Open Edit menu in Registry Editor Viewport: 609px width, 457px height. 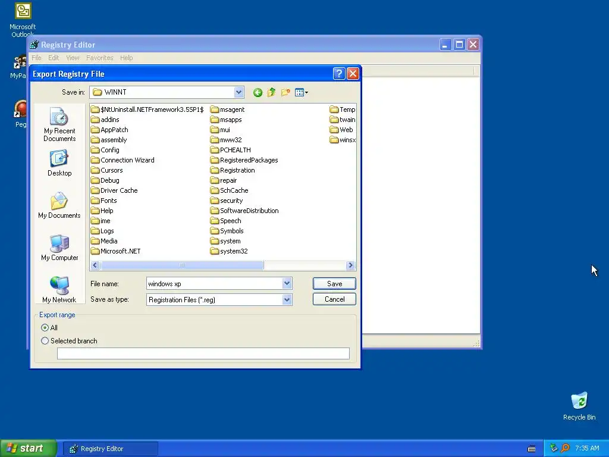54,58
